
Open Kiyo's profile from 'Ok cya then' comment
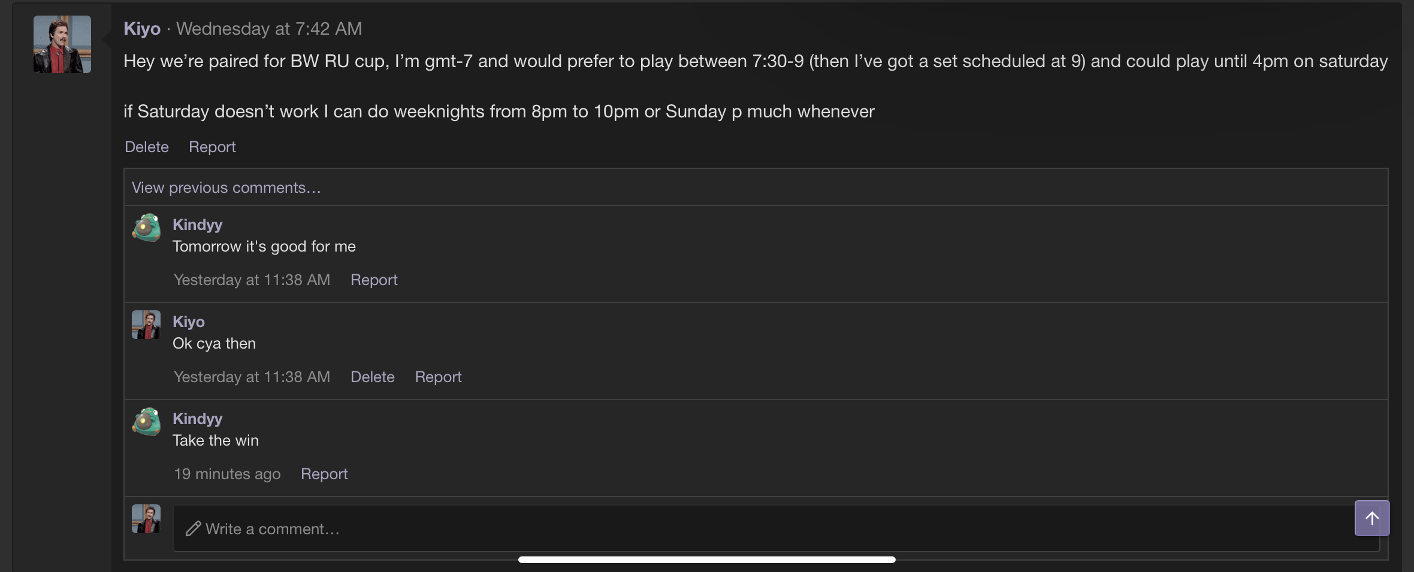click(189, 322)
